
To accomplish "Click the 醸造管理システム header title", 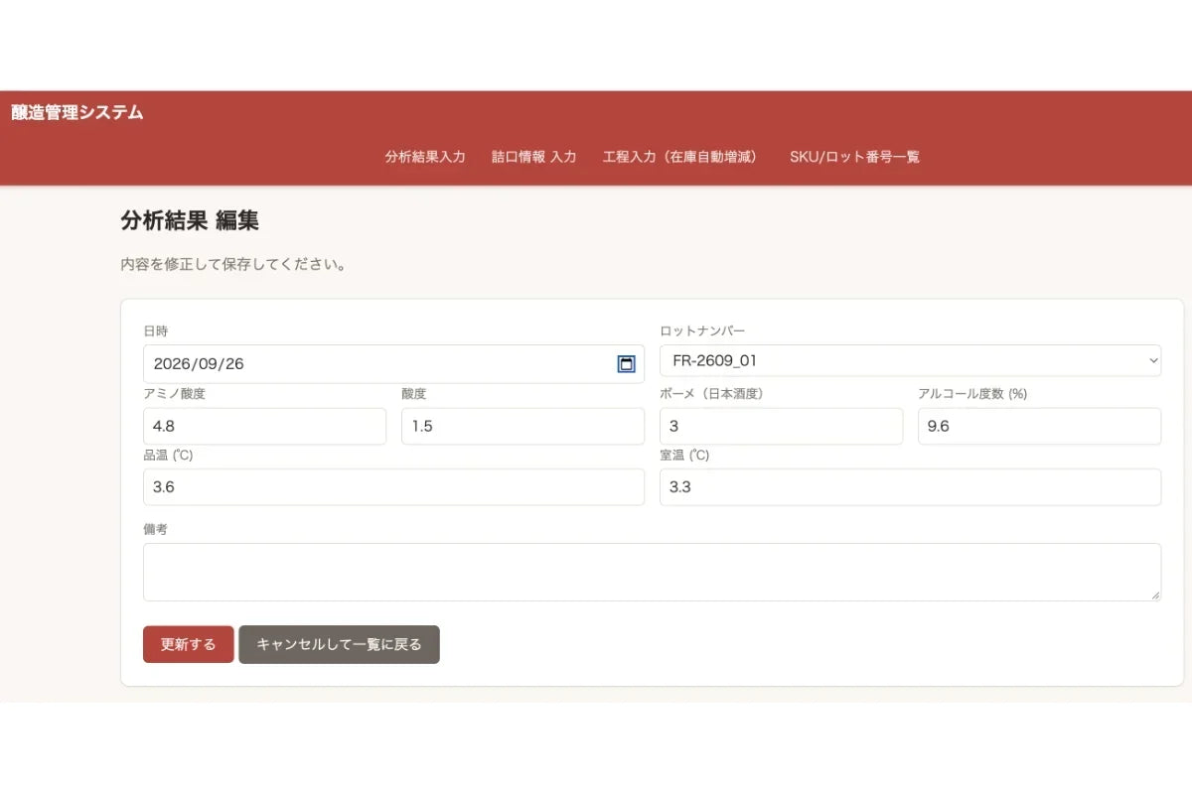I will (x=77, y=112).
